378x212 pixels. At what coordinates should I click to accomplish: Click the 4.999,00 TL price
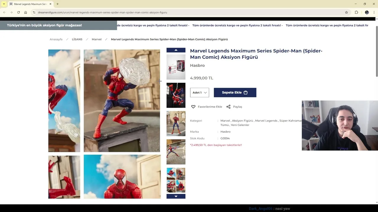pyautogui.click(x=202, y=78)
